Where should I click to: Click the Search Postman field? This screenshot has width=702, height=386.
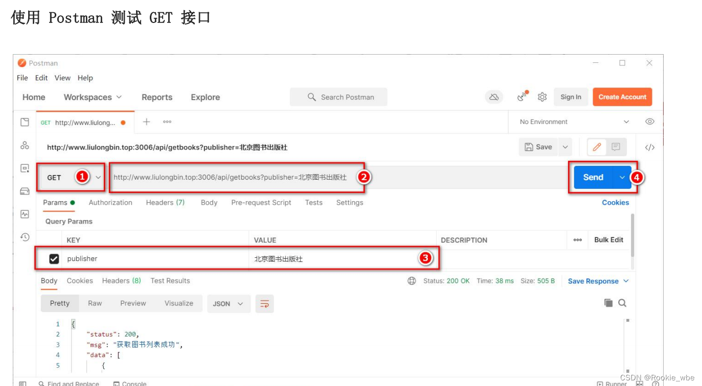click(338, 97)
